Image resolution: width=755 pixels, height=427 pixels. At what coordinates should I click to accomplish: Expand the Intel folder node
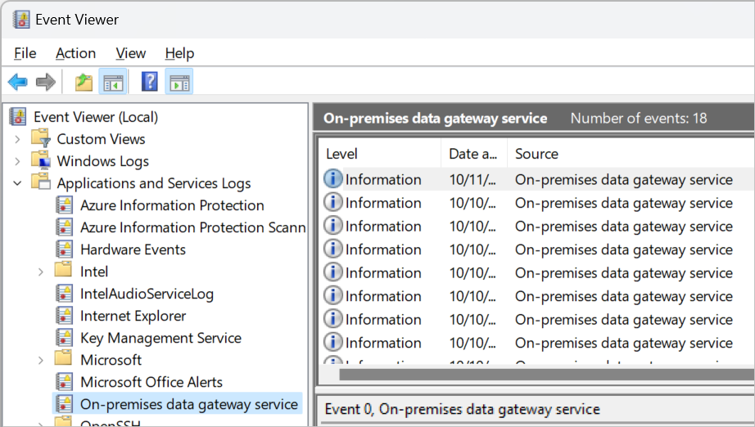(41, 272)
